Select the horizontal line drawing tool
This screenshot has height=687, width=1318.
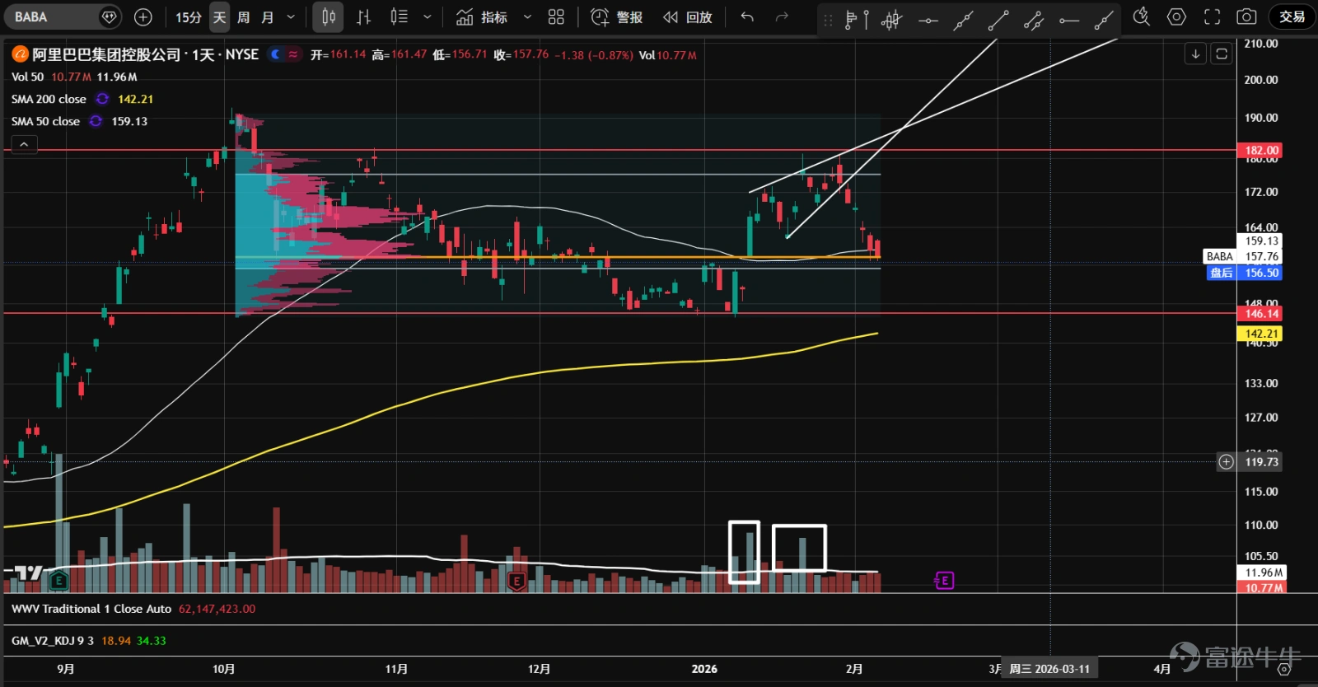pyautogui.click(x=928, y=19)
